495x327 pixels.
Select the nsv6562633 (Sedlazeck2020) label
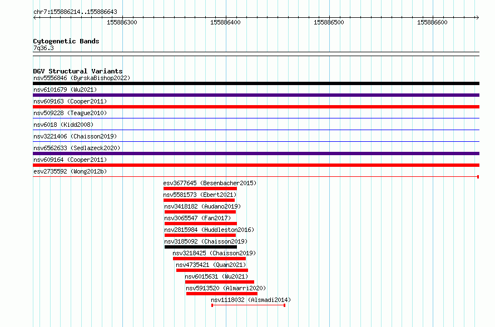[x=77, y=148]
